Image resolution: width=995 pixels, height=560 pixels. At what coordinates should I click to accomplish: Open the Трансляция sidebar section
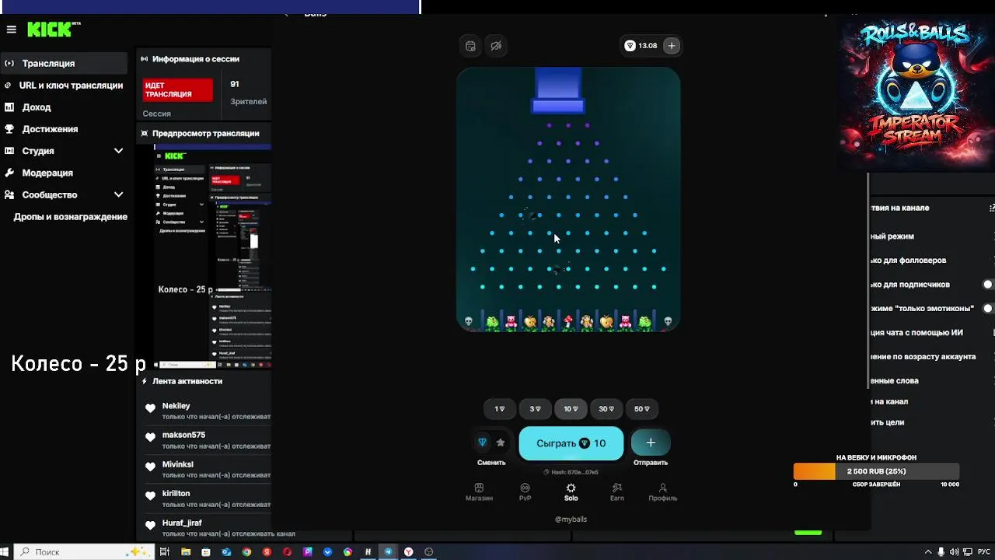coord(64,63)
